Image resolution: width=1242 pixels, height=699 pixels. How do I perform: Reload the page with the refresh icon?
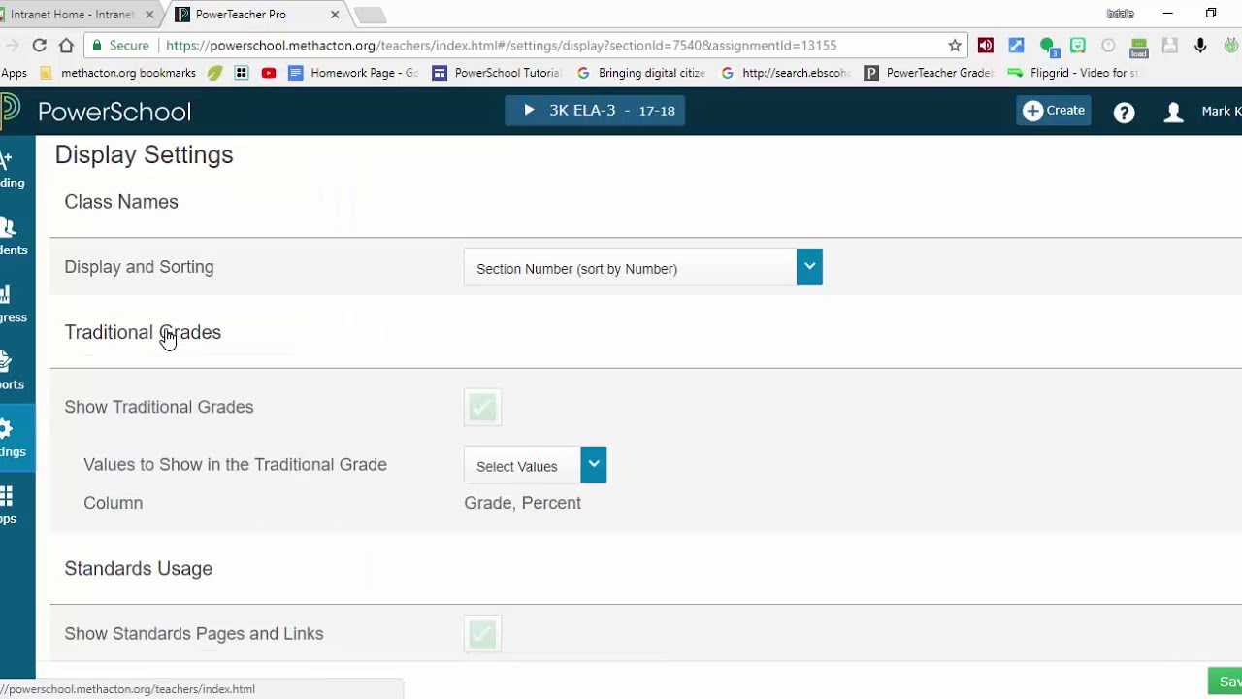pos(40,45)
